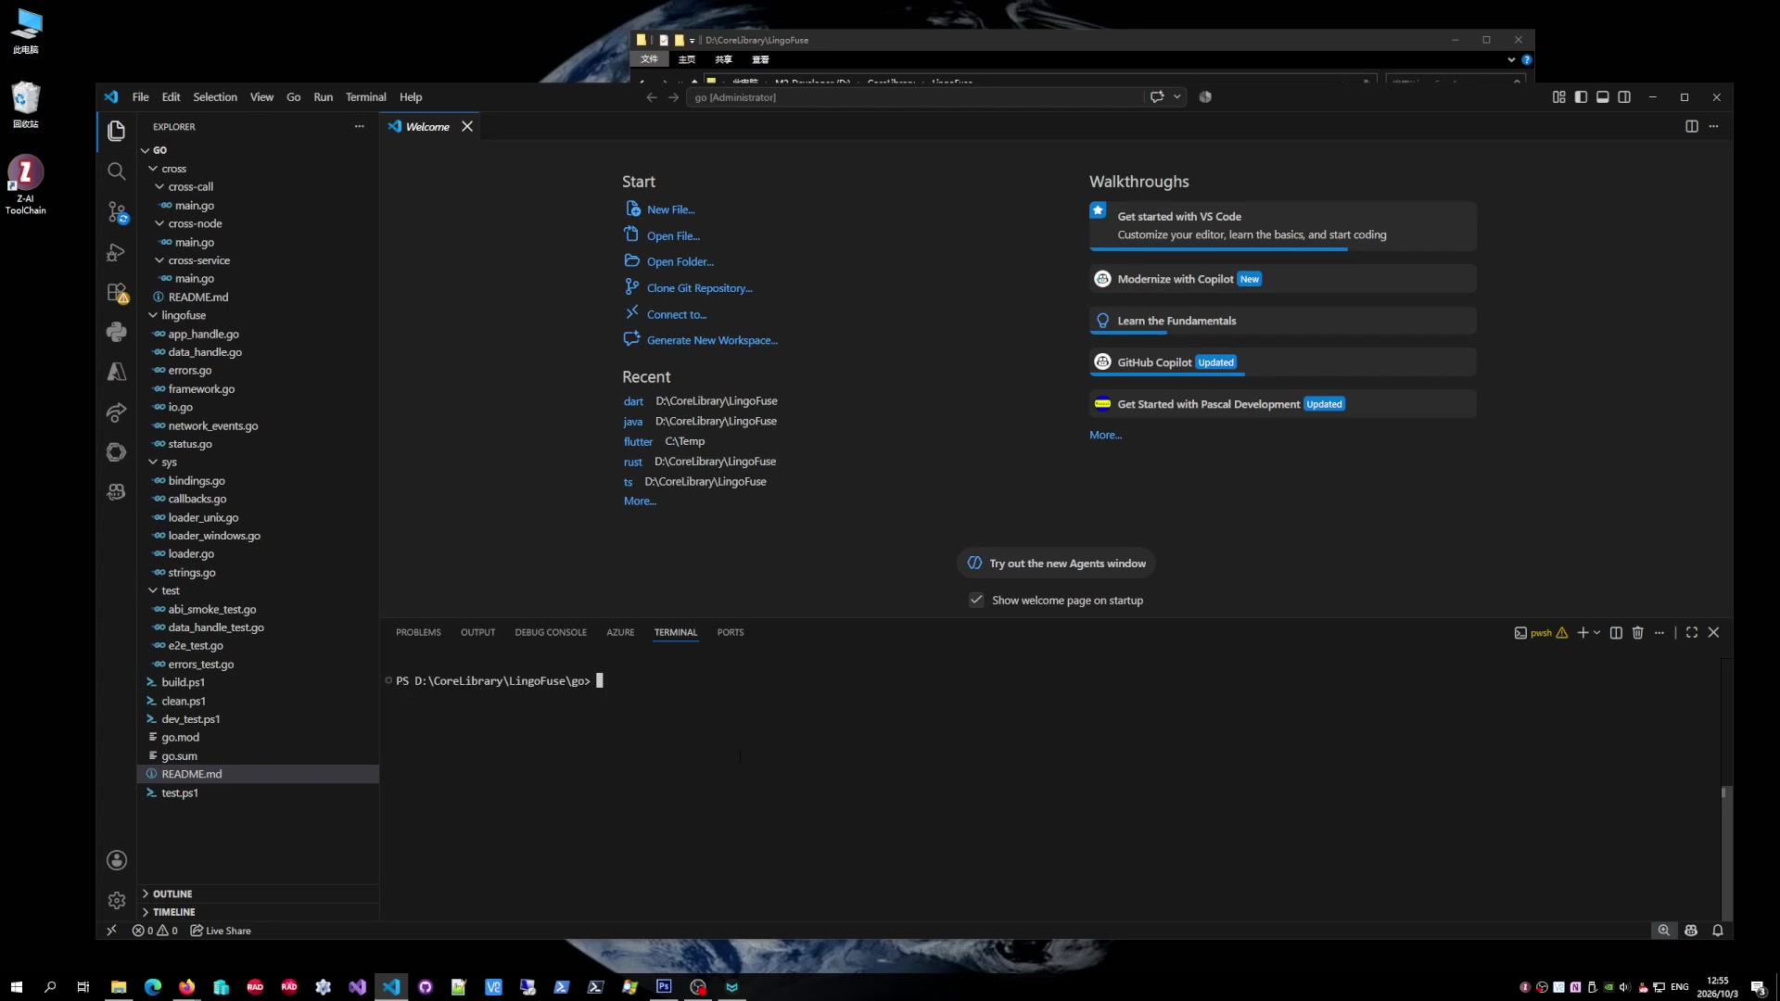Split the terminal panel
The width and height of the screenshot is (1780, 1001).
[1616, 632]
